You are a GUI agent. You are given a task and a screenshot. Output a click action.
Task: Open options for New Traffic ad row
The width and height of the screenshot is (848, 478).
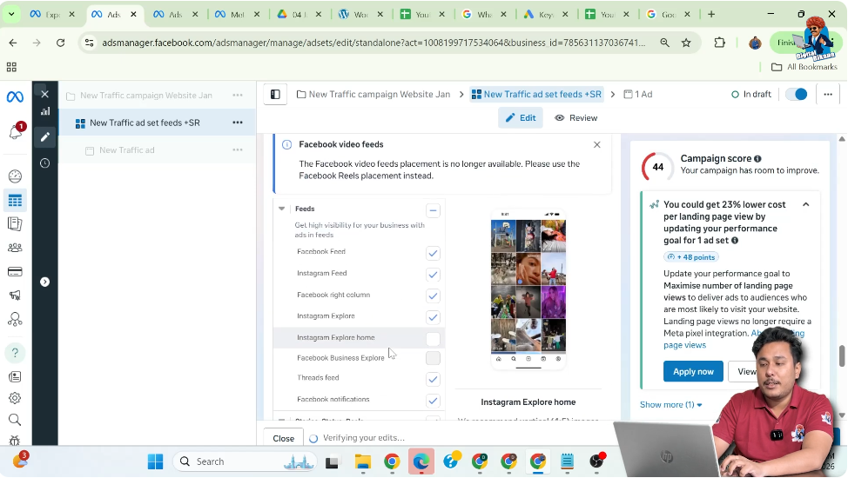(x=238, y=149)
